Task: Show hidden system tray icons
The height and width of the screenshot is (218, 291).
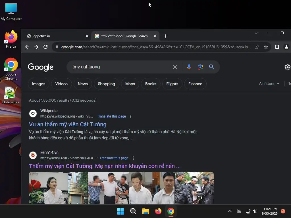Action: [230, 211]
